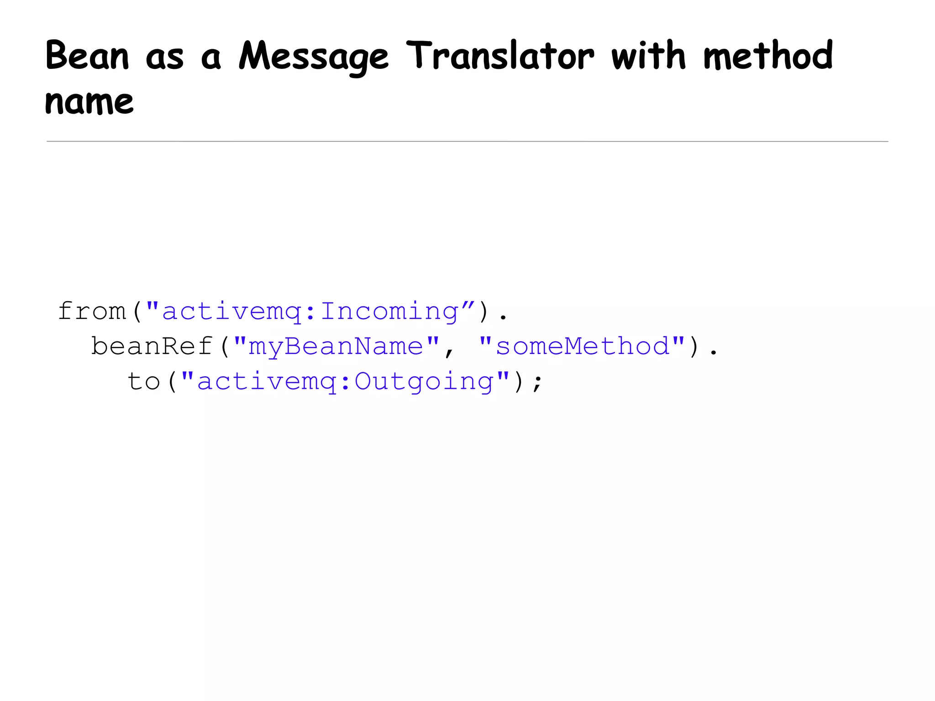Click the "activemq:Outgoing" string literal
Viewport: 935px width, 701px height.
345,382
